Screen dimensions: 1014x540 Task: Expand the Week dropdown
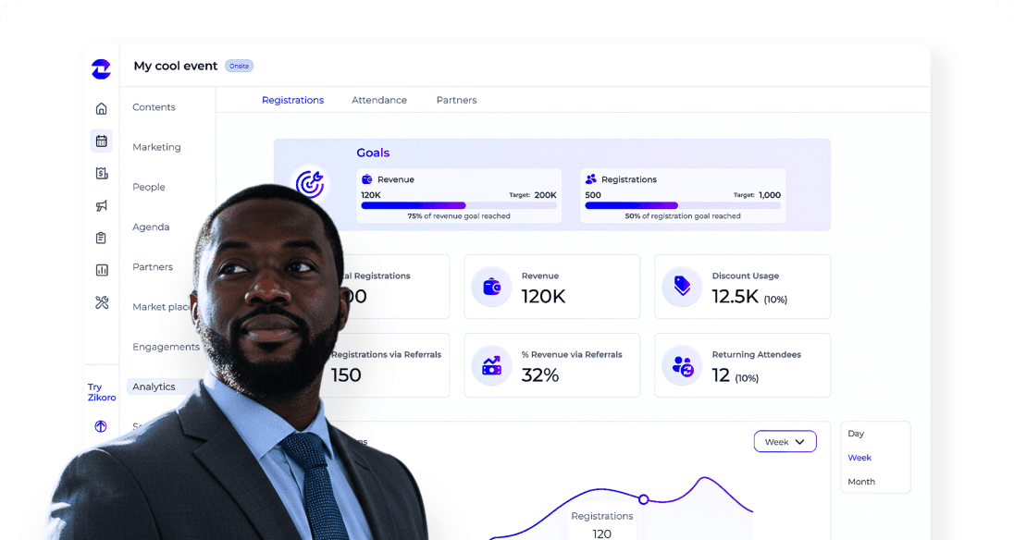tap(785, 442)
